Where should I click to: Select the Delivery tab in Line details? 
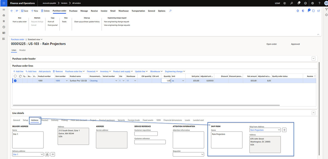coord(55,120)
